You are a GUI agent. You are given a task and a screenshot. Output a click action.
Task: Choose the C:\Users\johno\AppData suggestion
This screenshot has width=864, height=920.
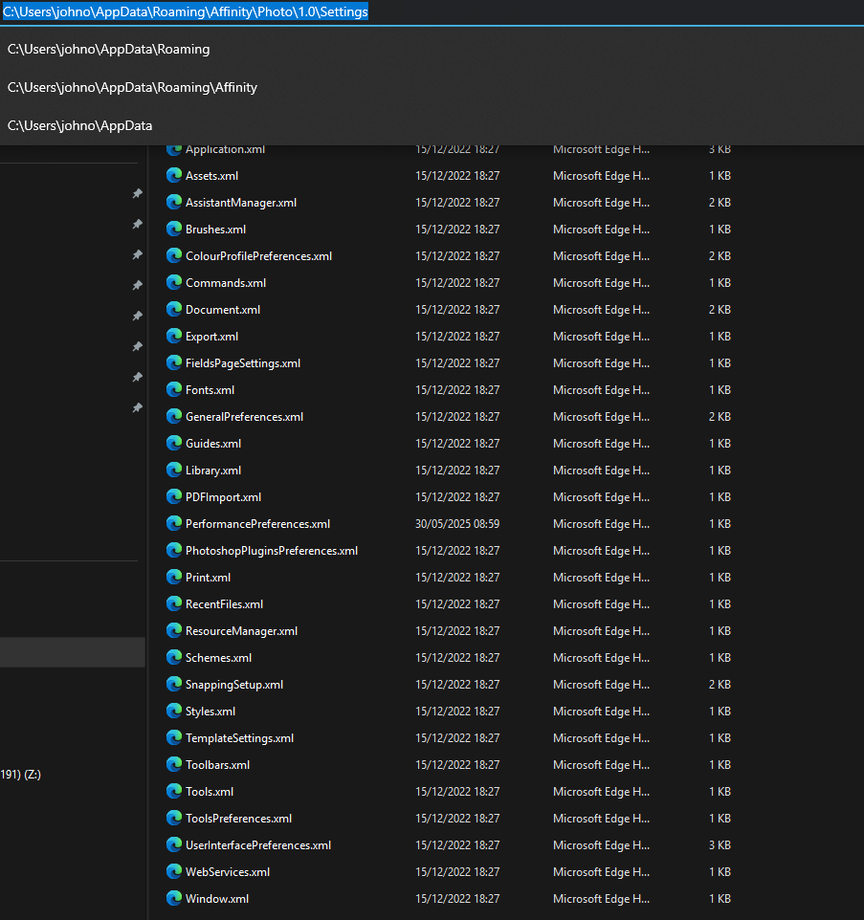79,125
